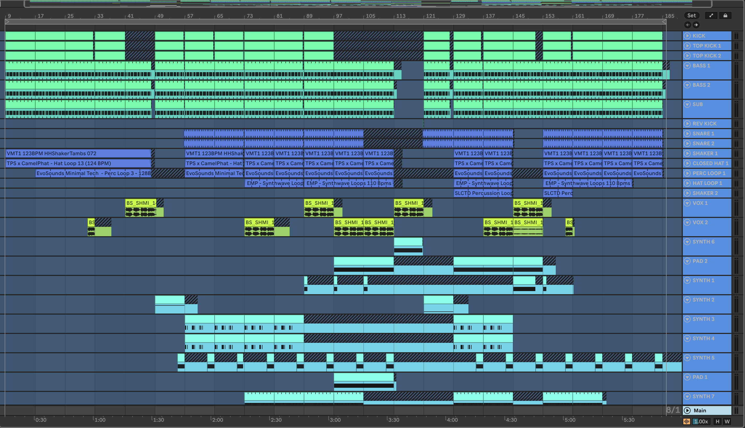Unfold the KICK track
The height and width of the screenshot is (428, 745).
(687, 36)
